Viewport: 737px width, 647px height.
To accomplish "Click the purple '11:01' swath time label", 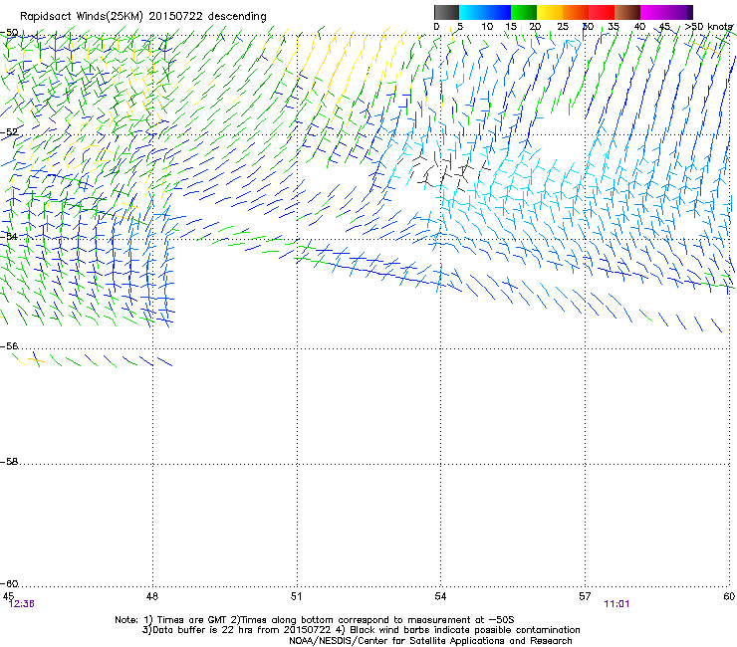I will (x=616, y=604).
